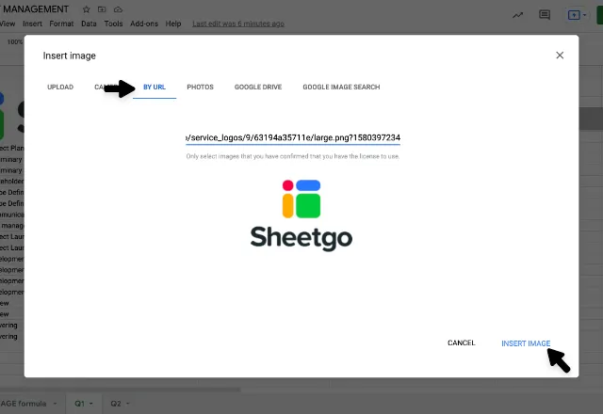This screenshot has height=414, width=603.
Task: Expand the present dropdown arrow
Action: click(584, 15)
